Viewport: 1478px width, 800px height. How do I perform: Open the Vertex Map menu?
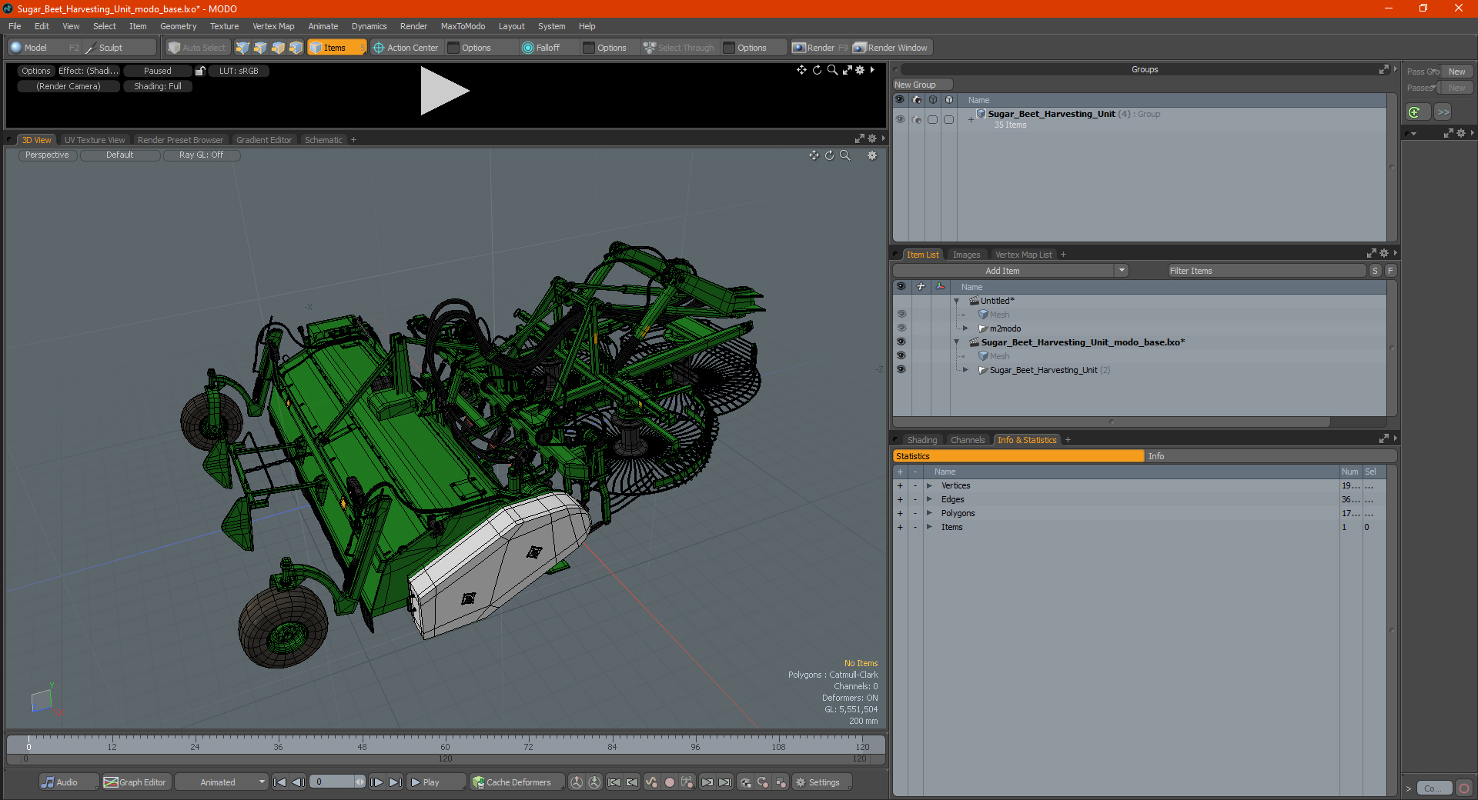[x=273, y=26]
